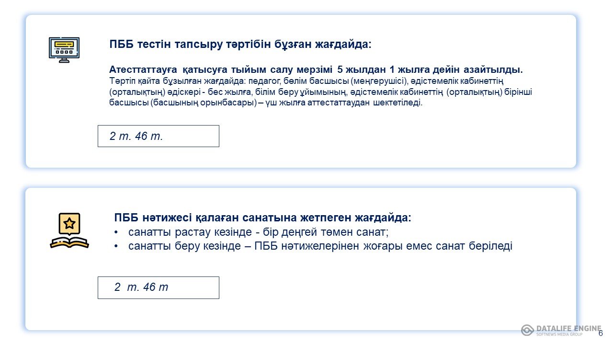Click the first '2 т. 46 т.' reference box
613x345 pixels.
pyautogui.click(x=159, y=136)
